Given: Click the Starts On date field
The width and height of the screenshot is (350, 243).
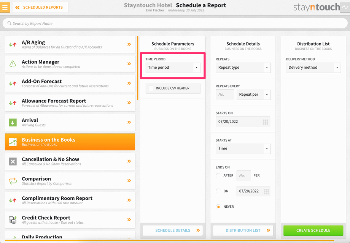Looking at the screenshot, I should [x=243, y=121].
